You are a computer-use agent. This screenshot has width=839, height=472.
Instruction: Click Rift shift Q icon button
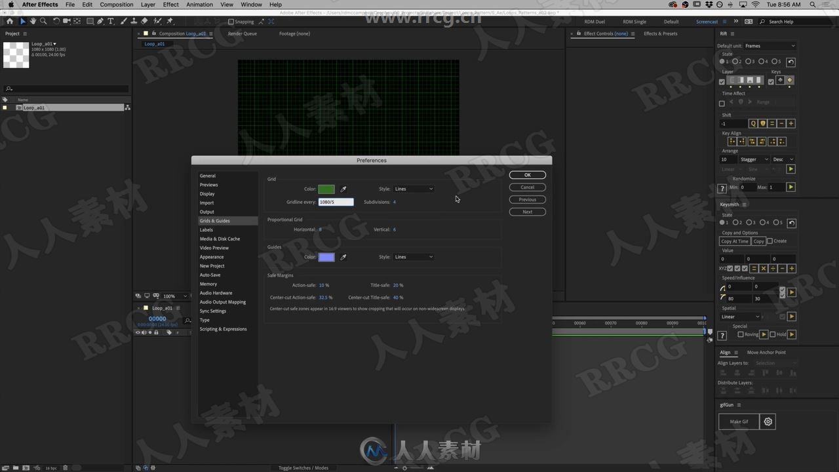754,123
